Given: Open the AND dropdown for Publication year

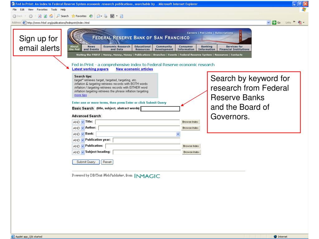Looking at the screenshot, I should pos(82,140).
